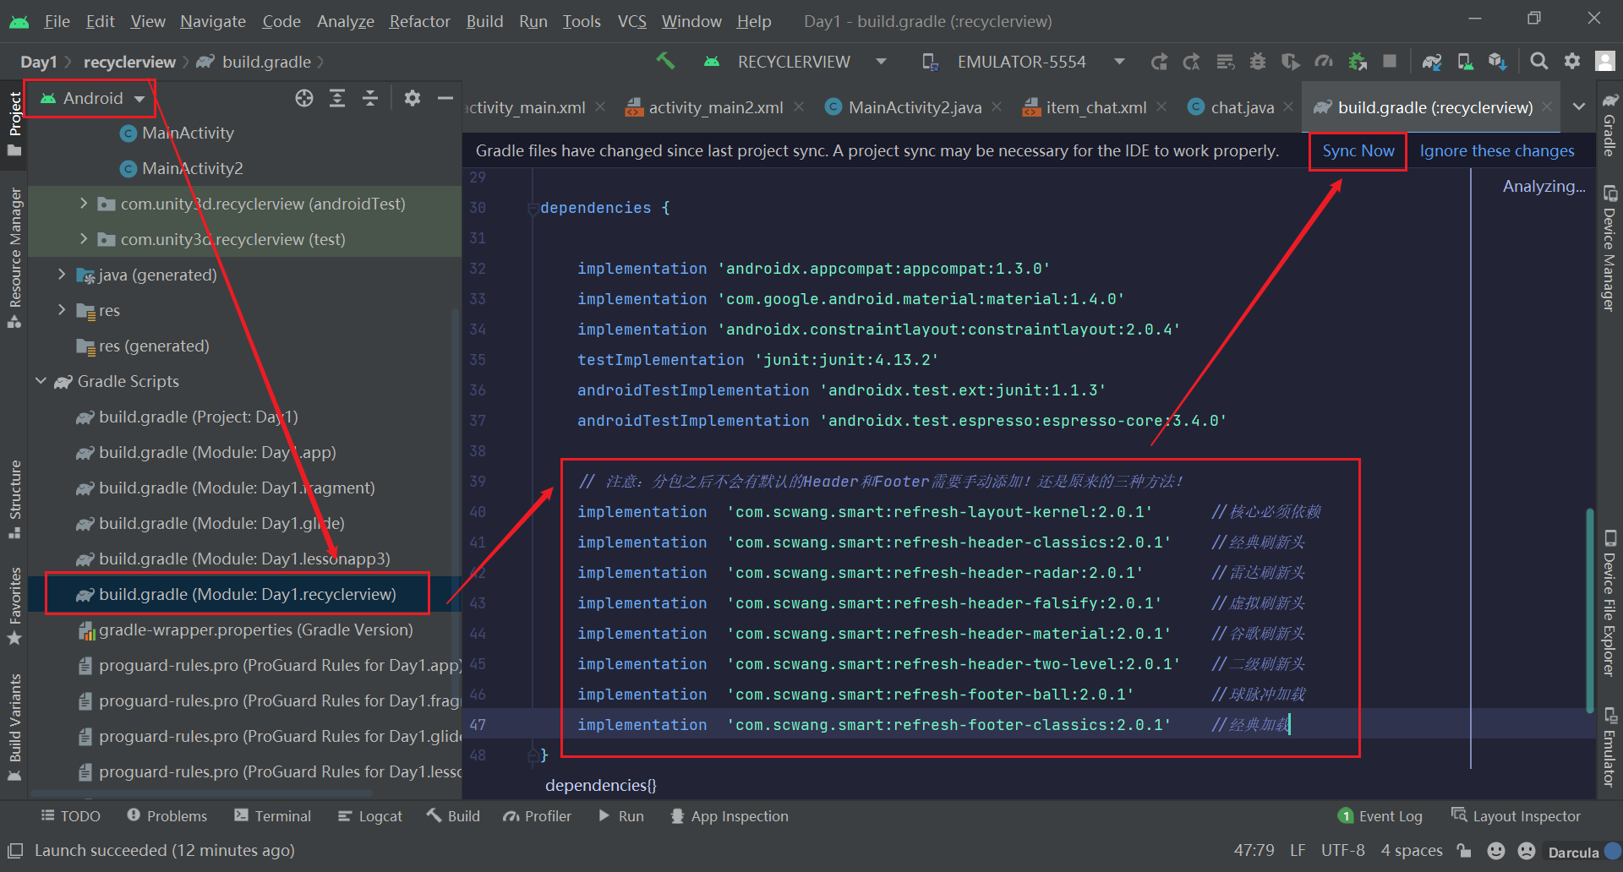The height and width of the screenshot is (872, 1623).
Task: Open the Refactor menu
Action: (x=418, y=21)
